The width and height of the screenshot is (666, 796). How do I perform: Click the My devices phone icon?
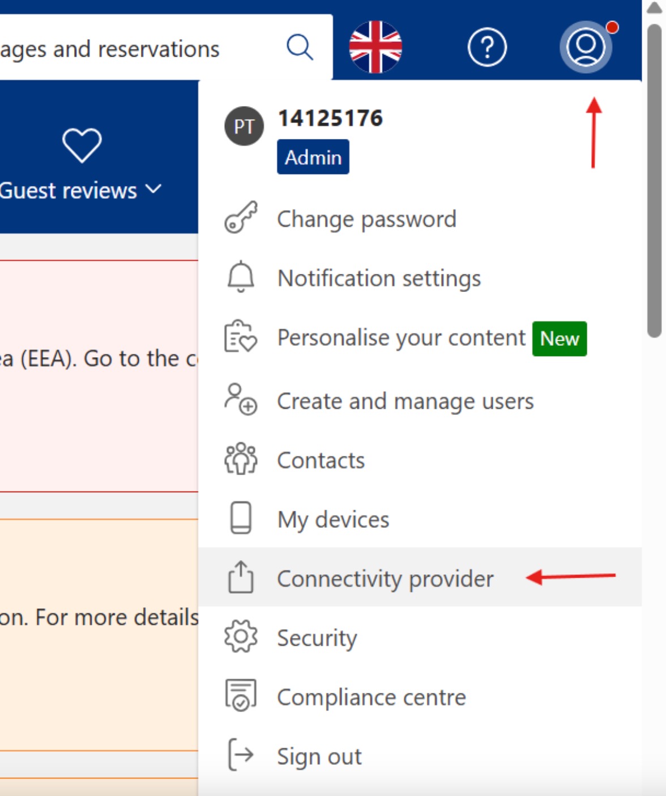[241, 518]
